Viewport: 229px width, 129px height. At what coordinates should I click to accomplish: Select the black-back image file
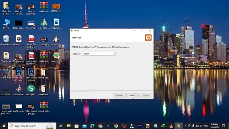pos(19,24)
